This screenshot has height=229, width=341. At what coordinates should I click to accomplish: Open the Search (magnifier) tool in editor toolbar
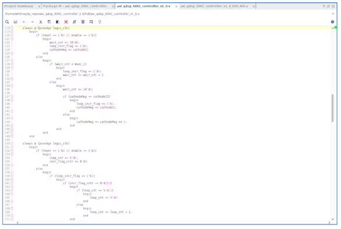tap(7, 22)
